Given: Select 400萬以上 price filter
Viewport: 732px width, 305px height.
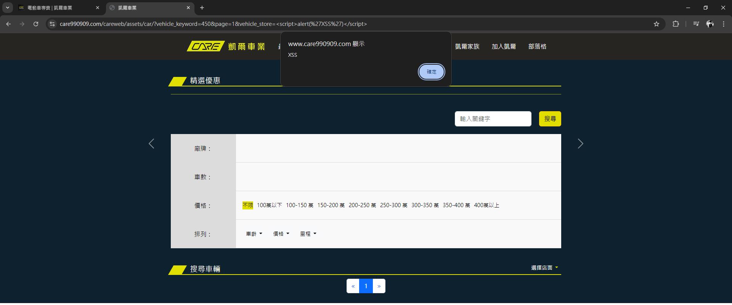Looking at the screenshot, I should pos(486,205).
